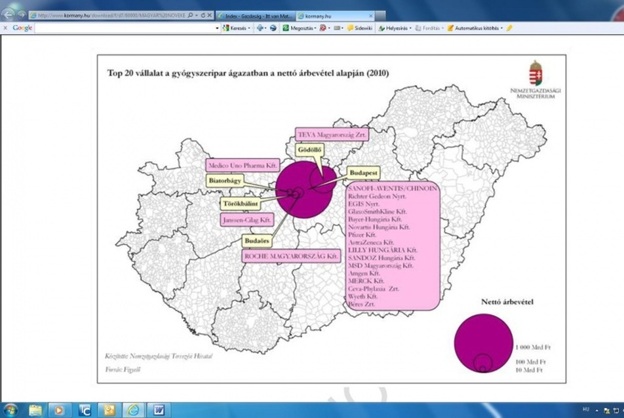
Task: Click 'SANOFI-AVENTIS/CHINOIN' in the company list
Action: pos(393,188)
